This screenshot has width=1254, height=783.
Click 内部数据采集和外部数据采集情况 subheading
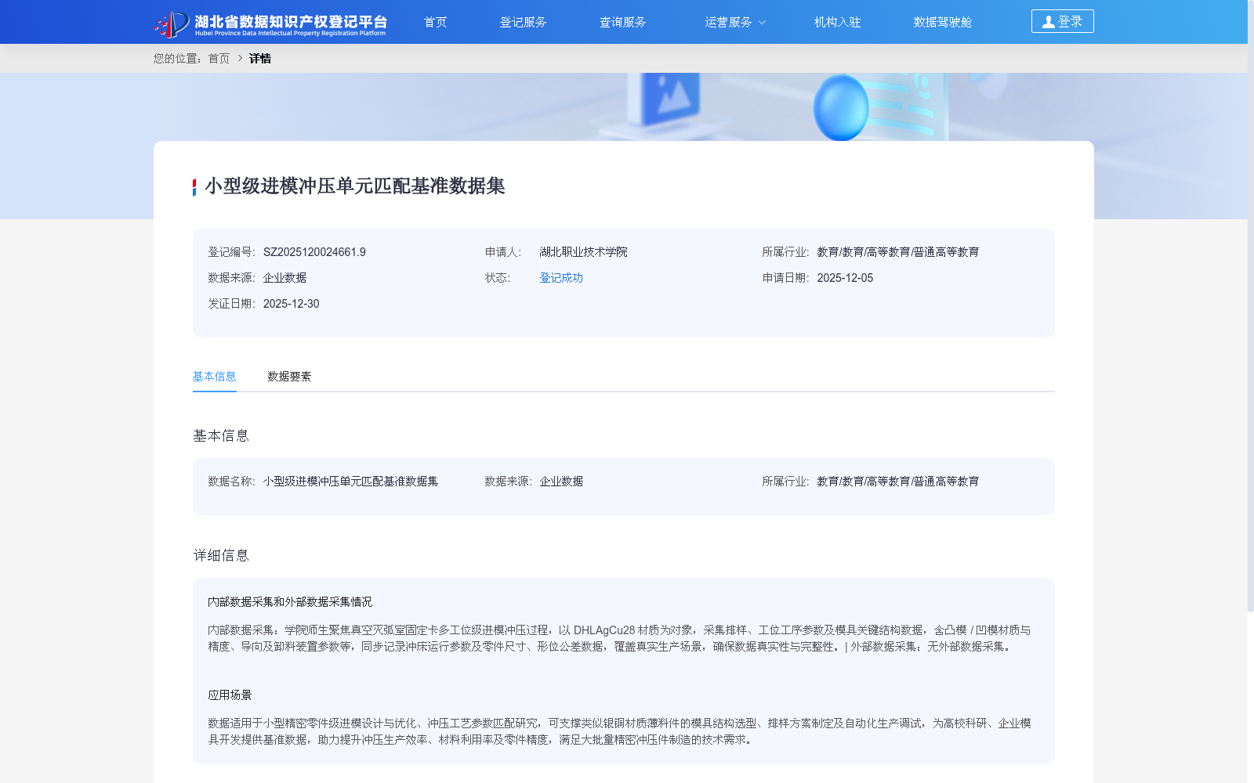[290, 602]
